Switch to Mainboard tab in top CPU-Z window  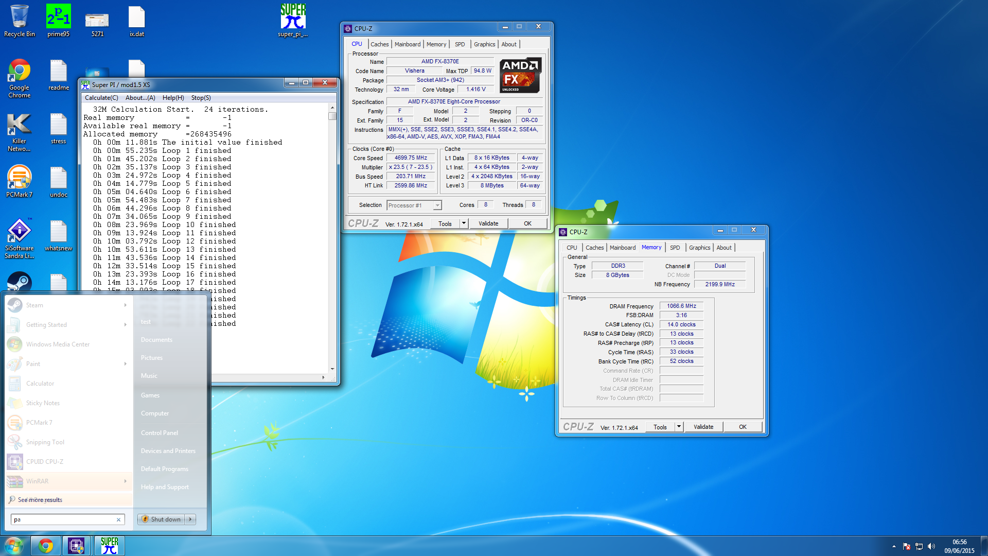click(x=408, y=44)
